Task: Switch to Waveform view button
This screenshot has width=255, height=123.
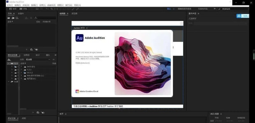Action: [x=13, y=9]
